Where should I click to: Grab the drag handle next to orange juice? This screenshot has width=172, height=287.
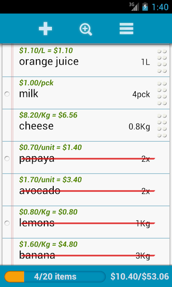(162, 61)
